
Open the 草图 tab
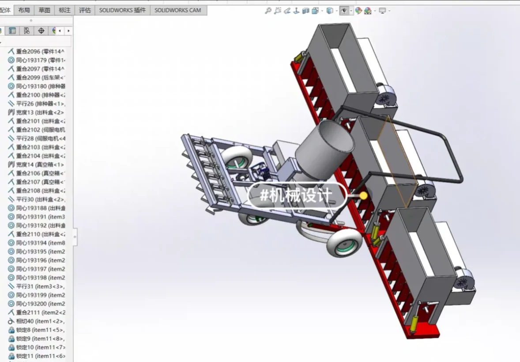click(x=45, y=10)
